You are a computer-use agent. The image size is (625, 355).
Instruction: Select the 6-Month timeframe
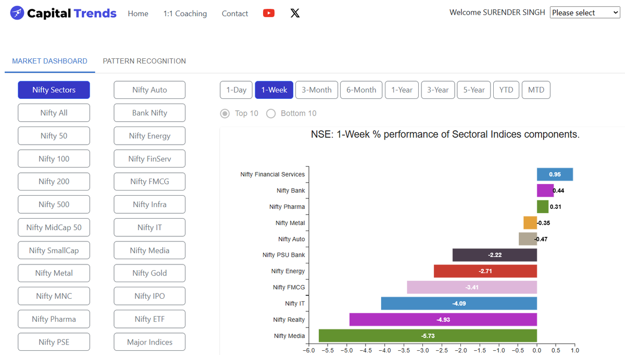361,90
